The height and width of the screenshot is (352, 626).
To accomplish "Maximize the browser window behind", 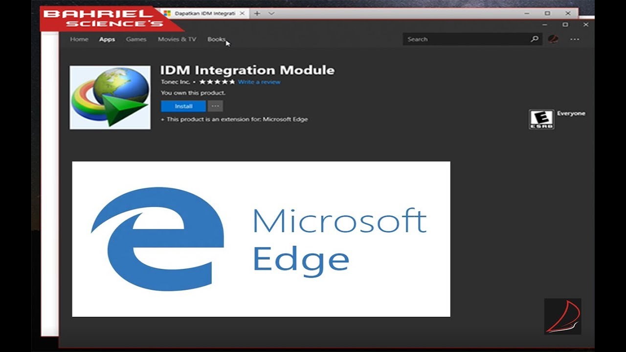I will (x=547, y=13).
